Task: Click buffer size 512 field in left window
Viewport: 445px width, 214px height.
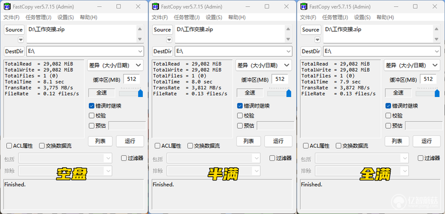Action: (131, 79)
